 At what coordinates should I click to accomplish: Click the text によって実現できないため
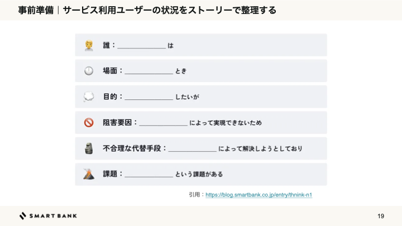[x=226, y=123]
